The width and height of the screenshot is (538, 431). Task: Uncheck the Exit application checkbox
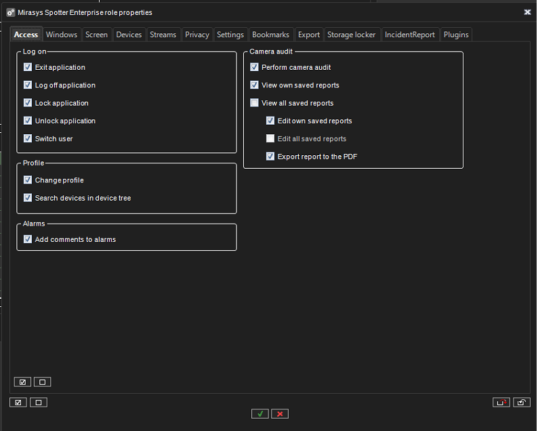tap(28, 68)
